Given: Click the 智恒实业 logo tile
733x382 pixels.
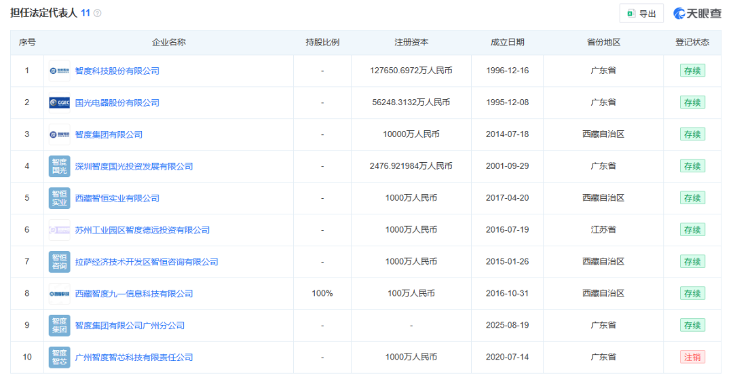Looking at the screenshot, I should 59,198.
